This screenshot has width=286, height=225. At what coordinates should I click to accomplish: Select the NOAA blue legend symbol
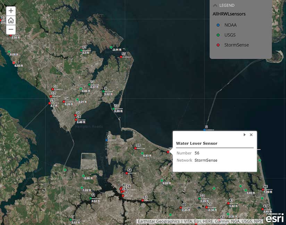(218, 25)
